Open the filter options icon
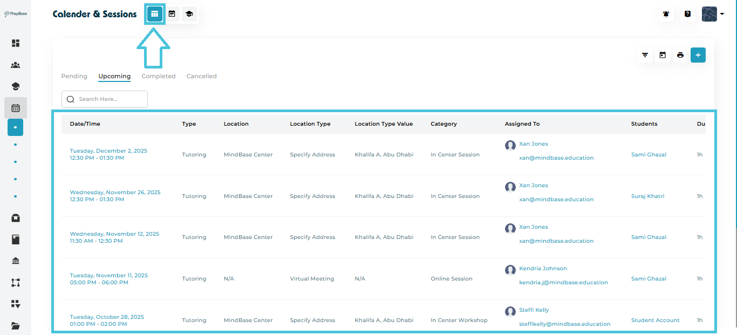Image resolution: width=737 pixels, height=335 pixels. click(645, 55)
